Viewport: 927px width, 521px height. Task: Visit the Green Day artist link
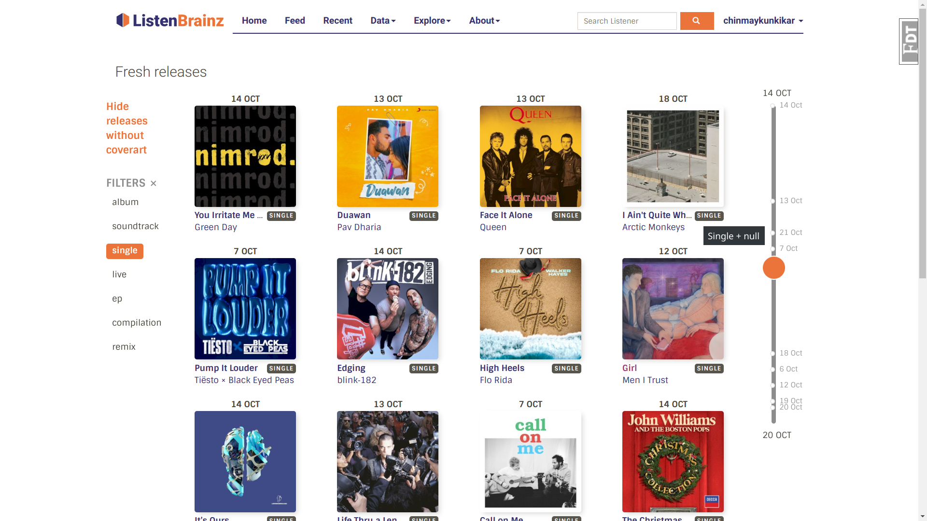(x=216, y=227)
